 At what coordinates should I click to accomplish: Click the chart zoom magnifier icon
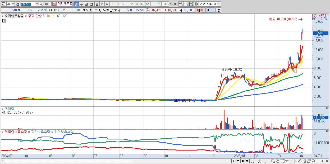pos(314,161)
